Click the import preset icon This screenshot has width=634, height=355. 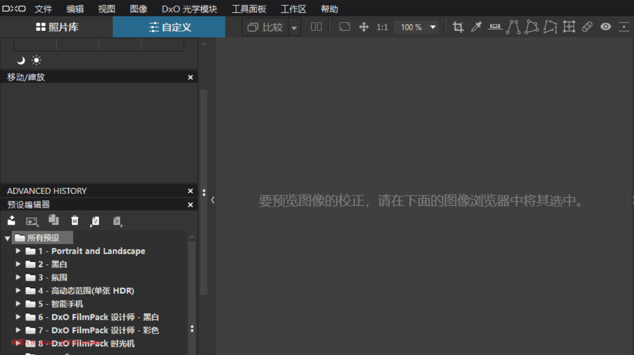click(x=11, y=220)
